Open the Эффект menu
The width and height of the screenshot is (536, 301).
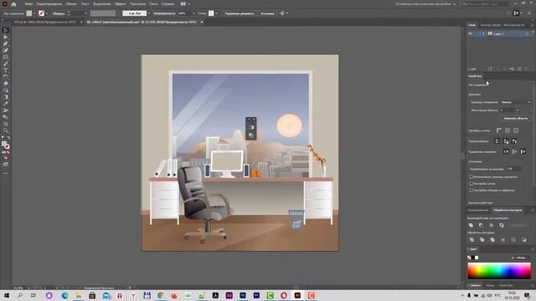[121, 4]
